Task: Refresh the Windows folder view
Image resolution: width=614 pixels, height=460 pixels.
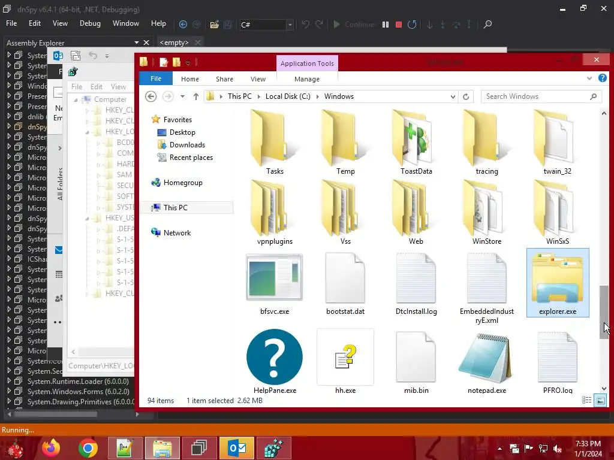Action: click(466, 96)
